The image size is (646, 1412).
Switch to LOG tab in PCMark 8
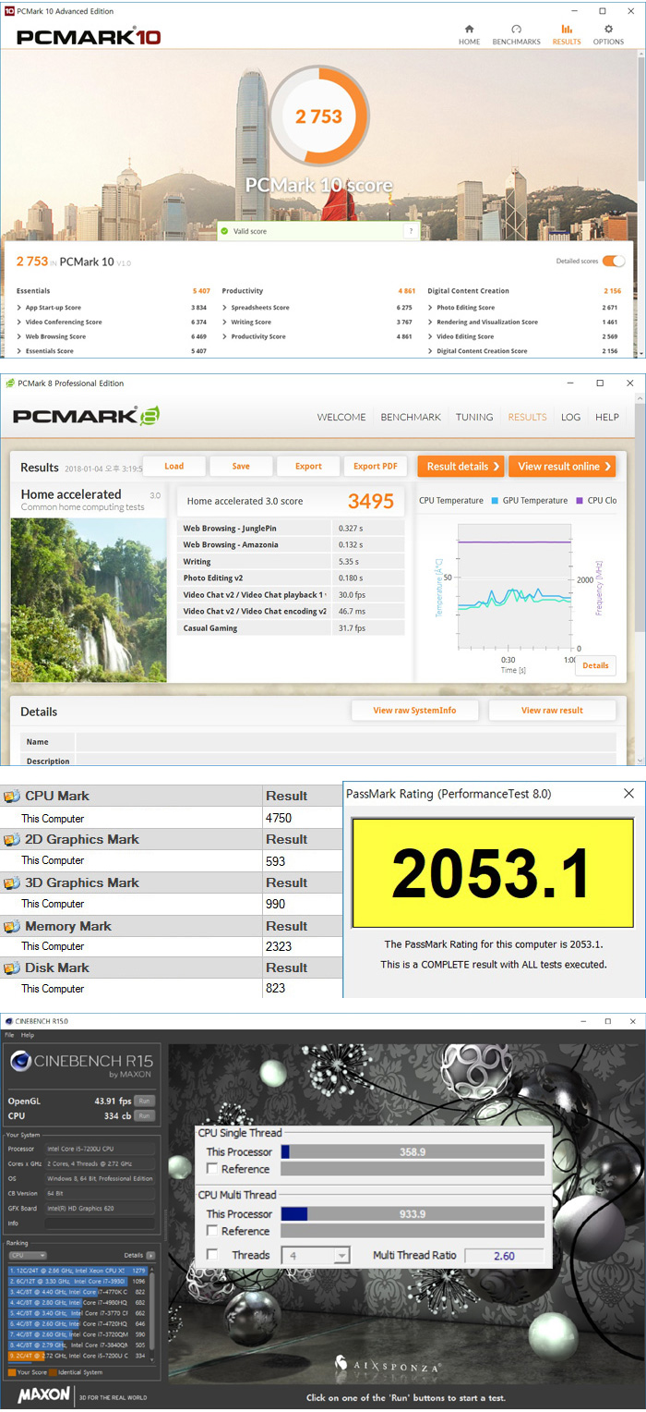pyautogui.click(x=571, y=417)
